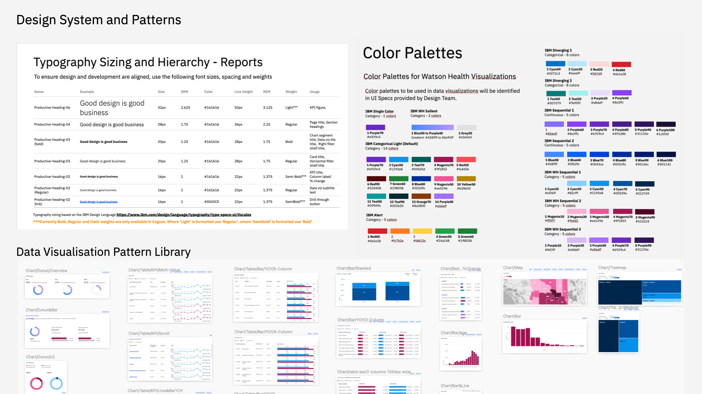The height and width of the screenshot is (394, 702).
Task: Open the Chart/Donut&Bar thumbnail
Action: 67,331
